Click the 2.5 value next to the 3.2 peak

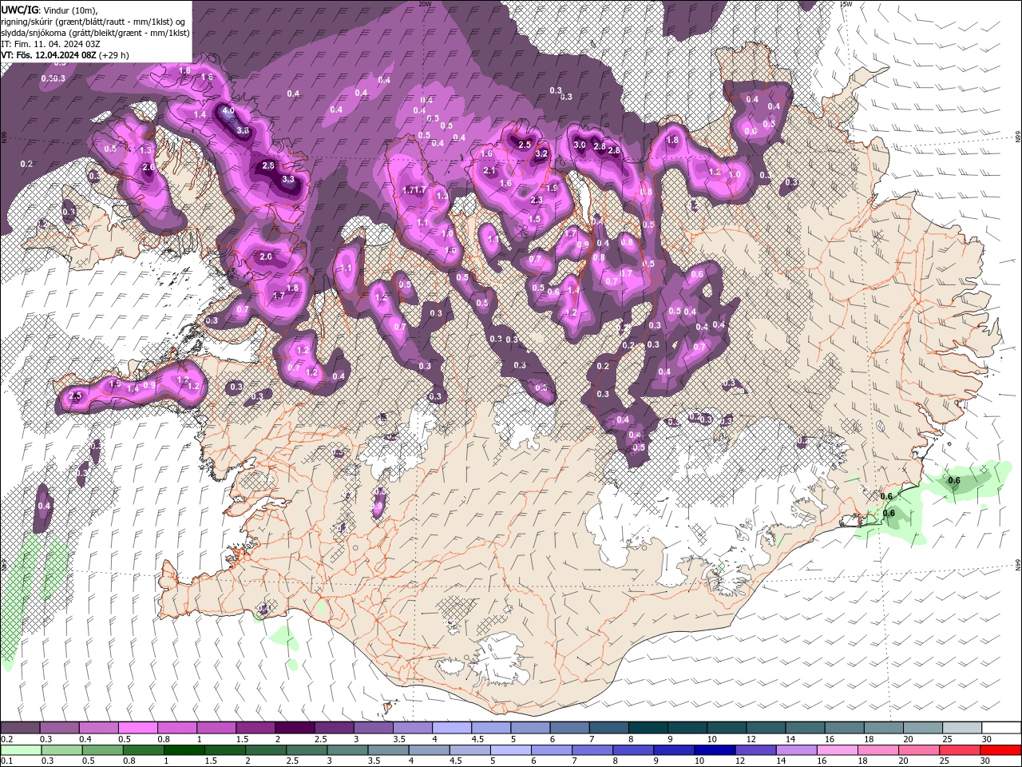tap(525, 145)
